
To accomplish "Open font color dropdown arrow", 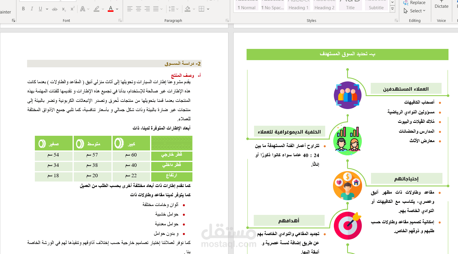I will click(x=117, y=9).
